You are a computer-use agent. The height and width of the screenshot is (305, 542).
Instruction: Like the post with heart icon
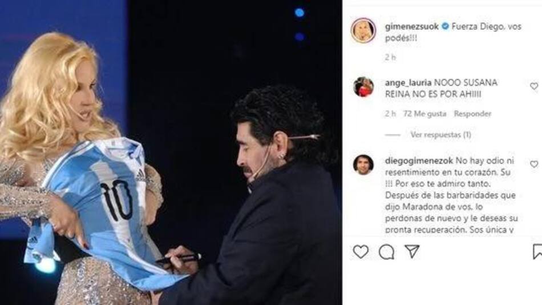pyautogui.click(x=361, y=252)
